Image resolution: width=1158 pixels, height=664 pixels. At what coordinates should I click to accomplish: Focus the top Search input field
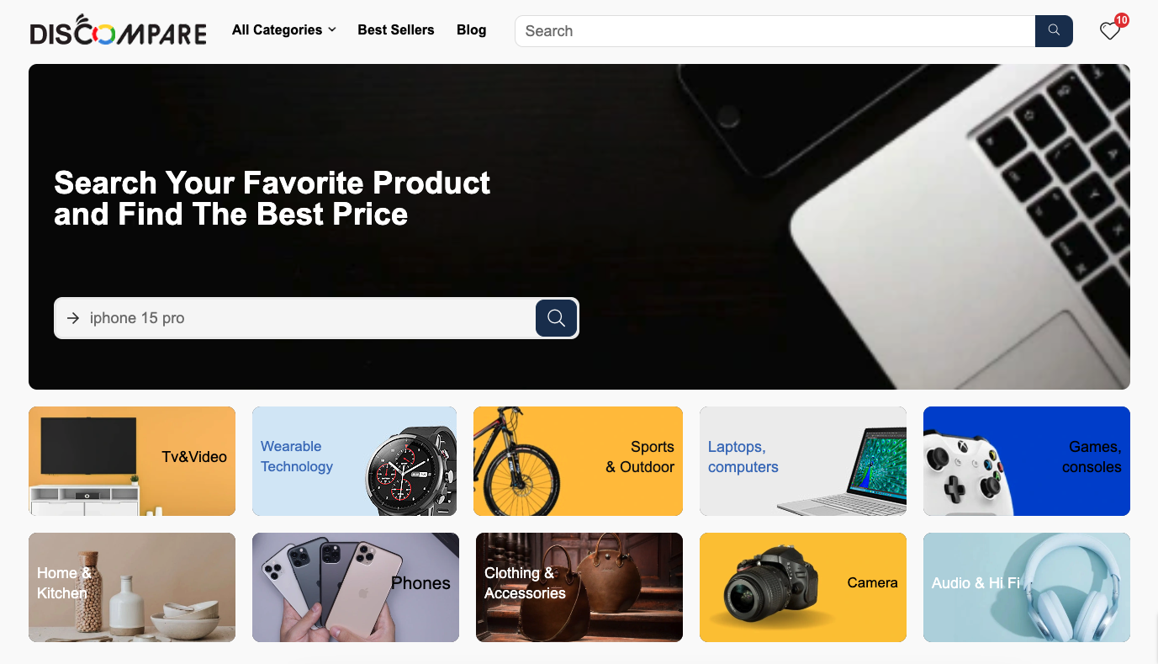(x=775, y=31)
